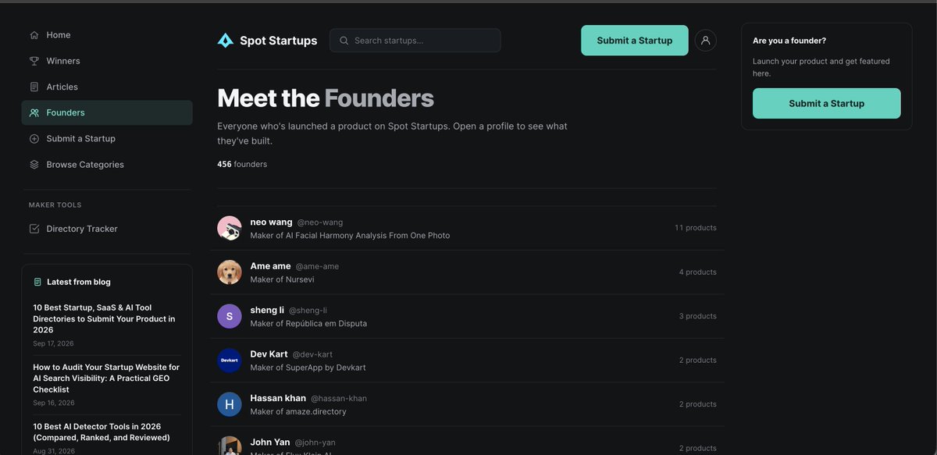
Task: Open the user profile icon button
Action: 705,41
